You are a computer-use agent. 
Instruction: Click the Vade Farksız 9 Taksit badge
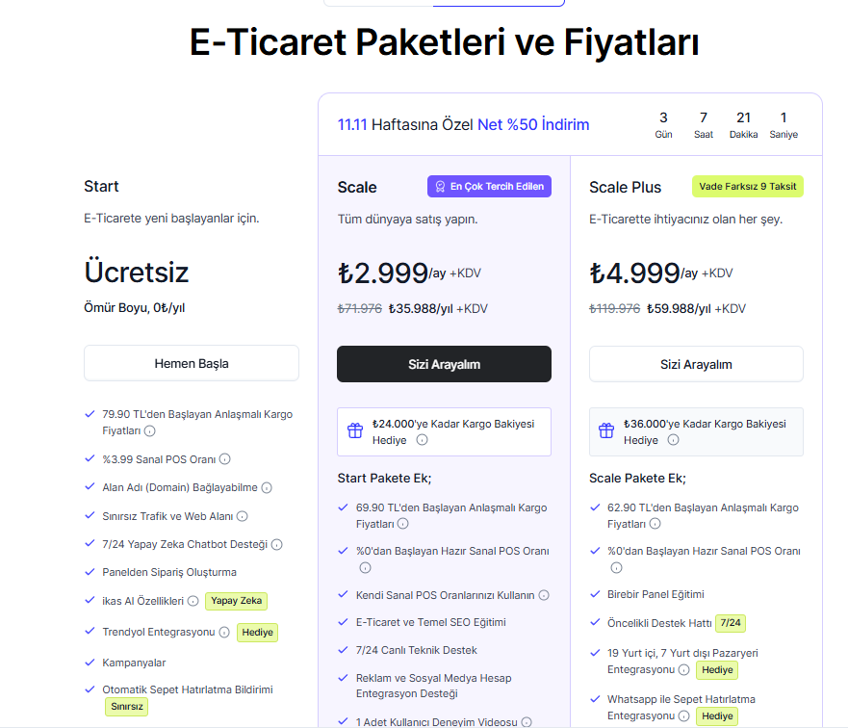pos(747,187)
